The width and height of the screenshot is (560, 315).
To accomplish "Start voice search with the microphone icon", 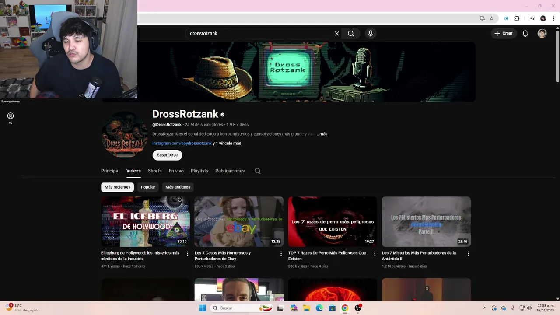I will pos(371,33).
